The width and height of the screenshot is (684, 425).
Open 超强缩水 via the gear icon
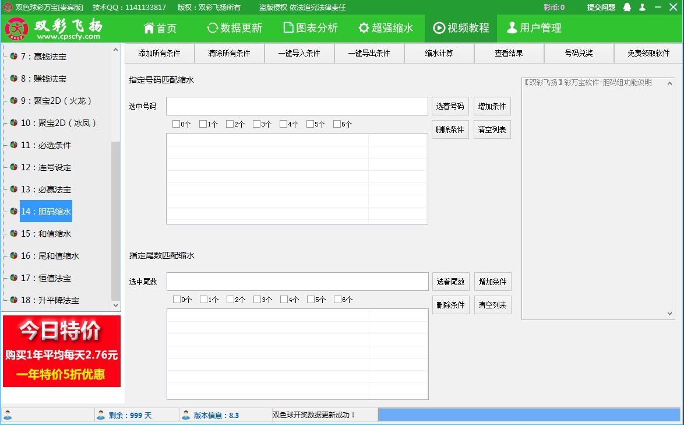pos(363,27)
